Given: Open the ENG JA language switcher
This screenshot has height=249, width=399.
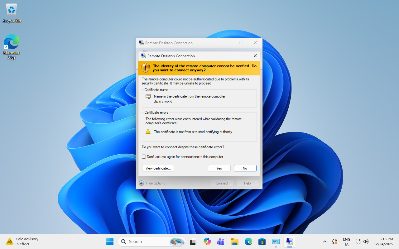Looking at the screenshot, I should (x=346, y=241).
